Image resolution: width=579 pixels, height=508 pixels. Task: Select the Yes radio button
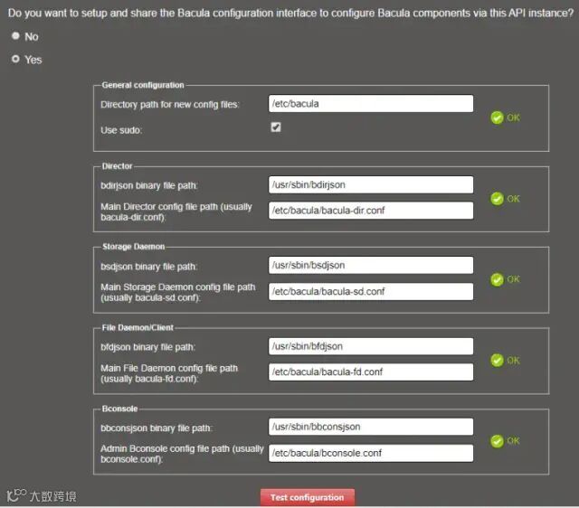[15, 59]
